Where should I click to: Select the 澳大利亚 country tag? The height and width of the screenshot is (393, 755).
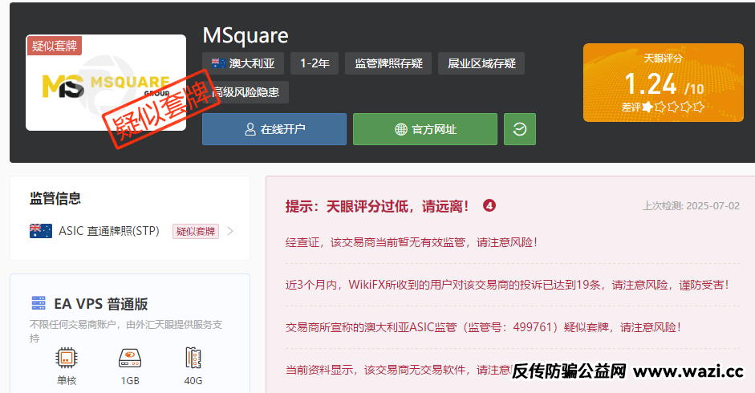[x=242, y=63]
